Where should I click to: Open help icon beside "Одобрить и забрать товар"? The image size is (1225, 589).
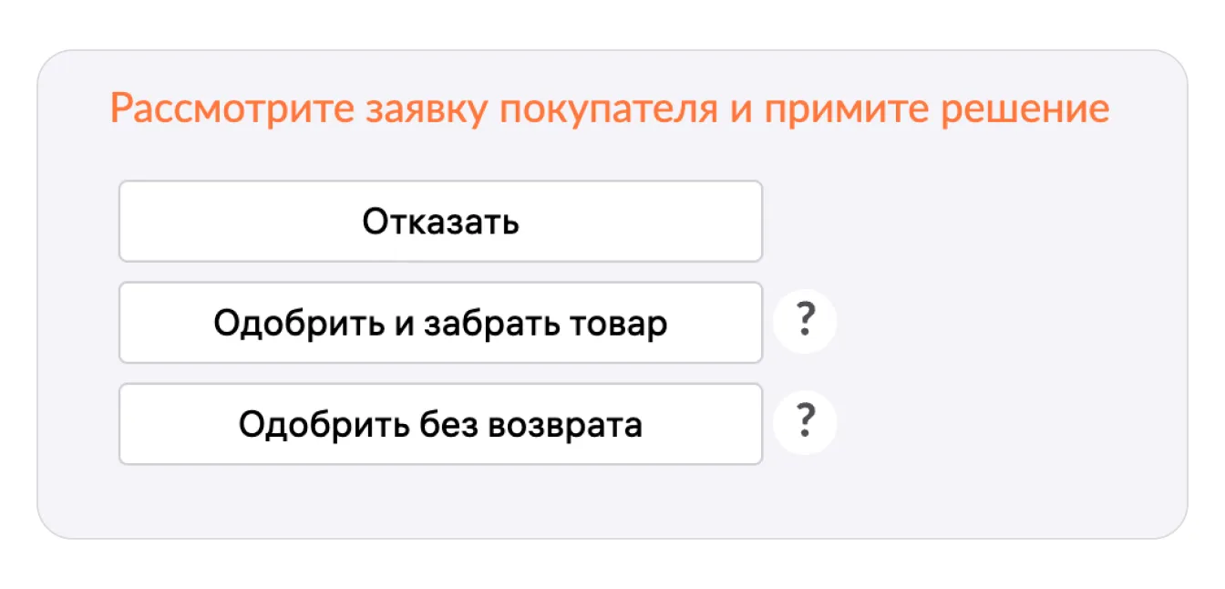[x=804, y=322]
